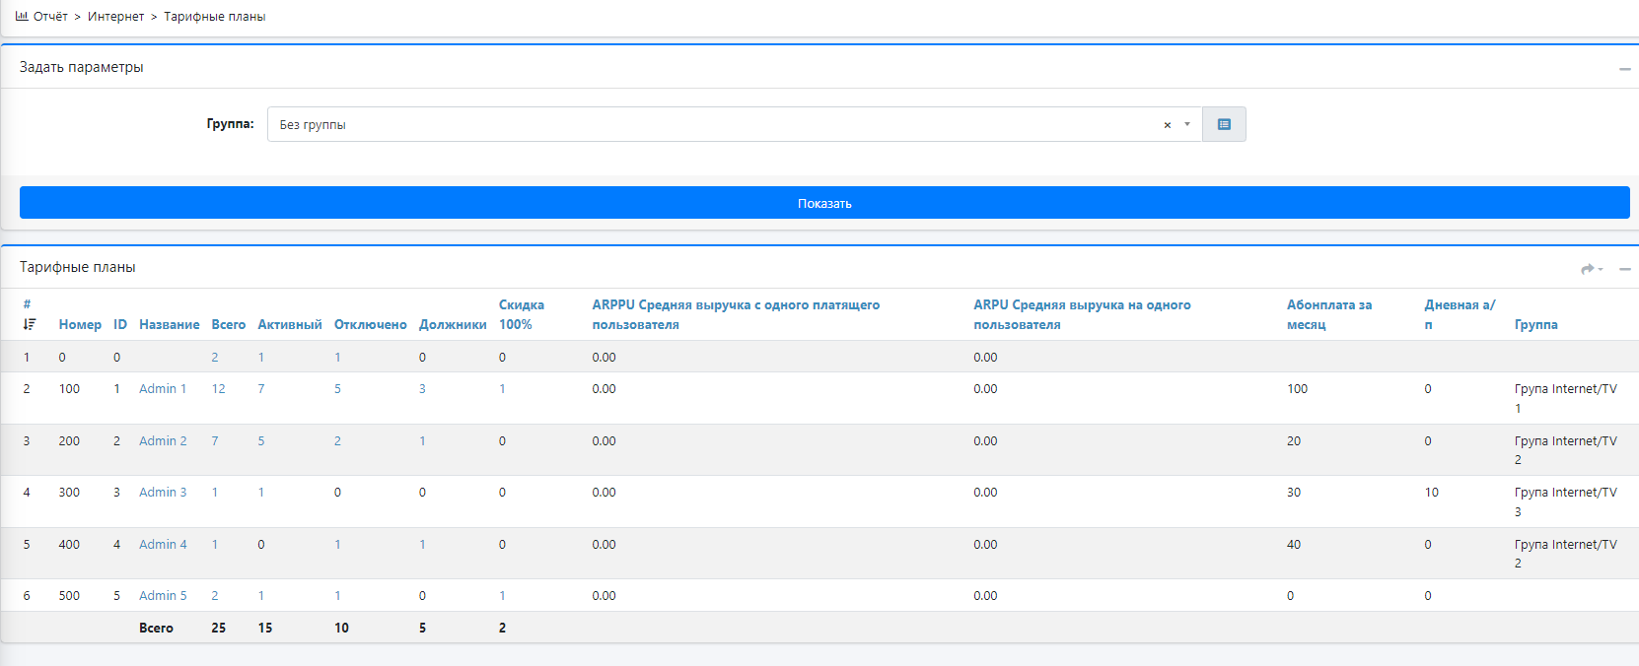
Task: Open the 7 active users of Admin 1
Action: point(261,389)
